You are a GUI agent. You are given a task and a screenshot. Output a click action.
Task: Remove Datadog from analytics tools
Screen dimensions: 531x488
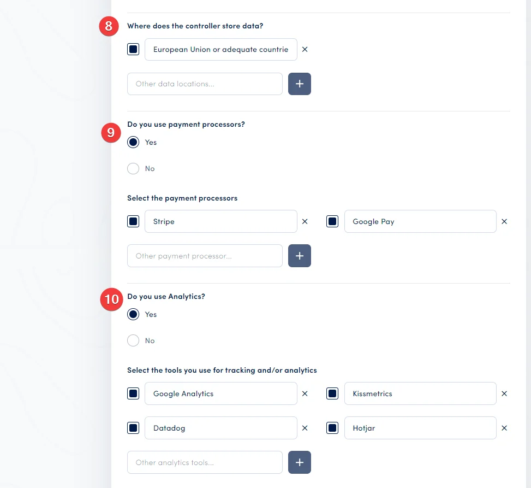pyautogui.click(x=305, y=428)
